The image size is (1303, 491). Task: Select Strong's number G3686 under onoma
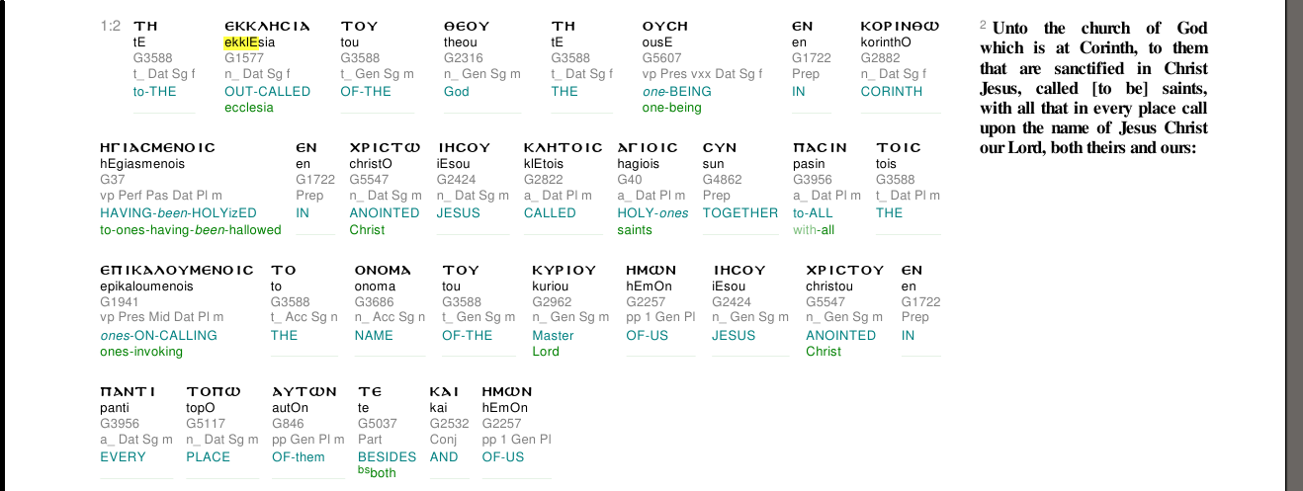pyautogui.click(x=373, y=302)
